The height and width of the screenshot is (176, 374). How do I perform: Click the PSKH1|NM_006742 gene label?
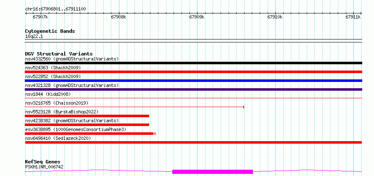coord(44,167)
